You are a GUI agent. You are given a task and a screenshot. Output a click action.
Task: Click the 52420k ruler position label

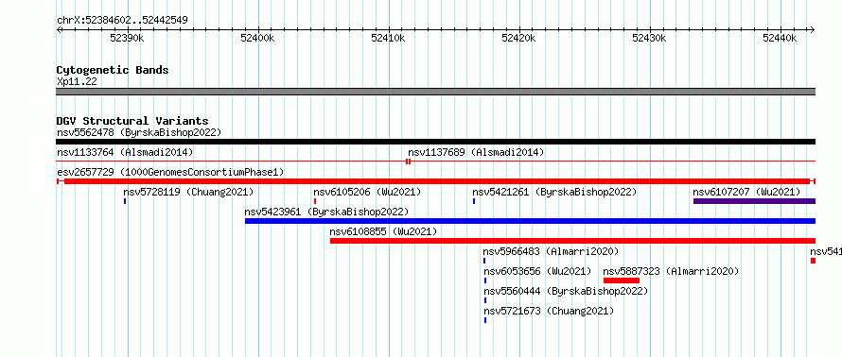[x=518, y=38]
